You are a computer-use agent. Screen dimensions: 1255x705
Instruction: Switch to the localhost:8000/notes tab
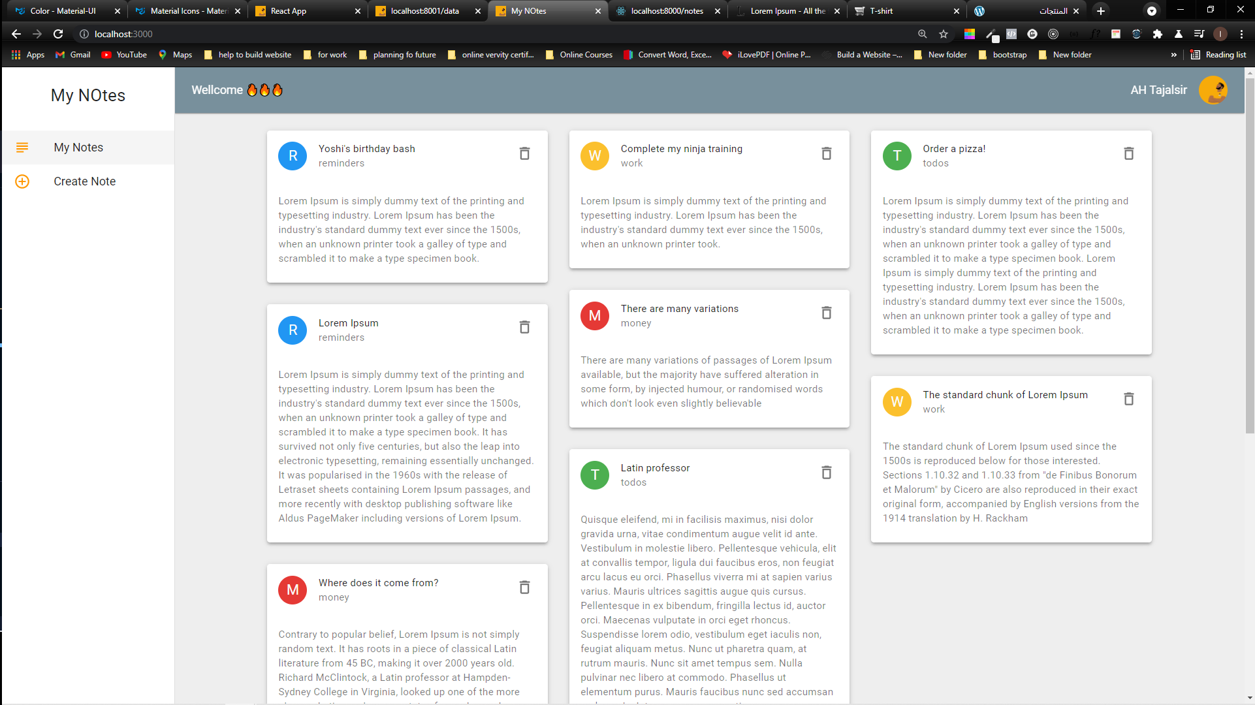(666, 11)
